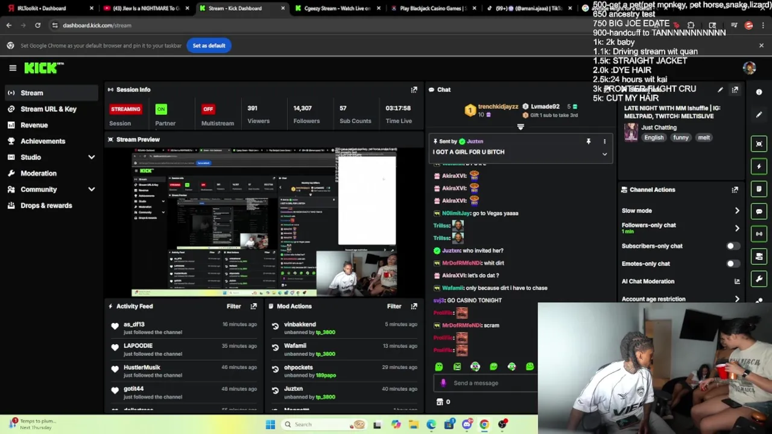The width and height of the screenshot is (772, 434).
Task: Open Account age restriction arrow
Action: pyautogui.click(x=737, y=299)
